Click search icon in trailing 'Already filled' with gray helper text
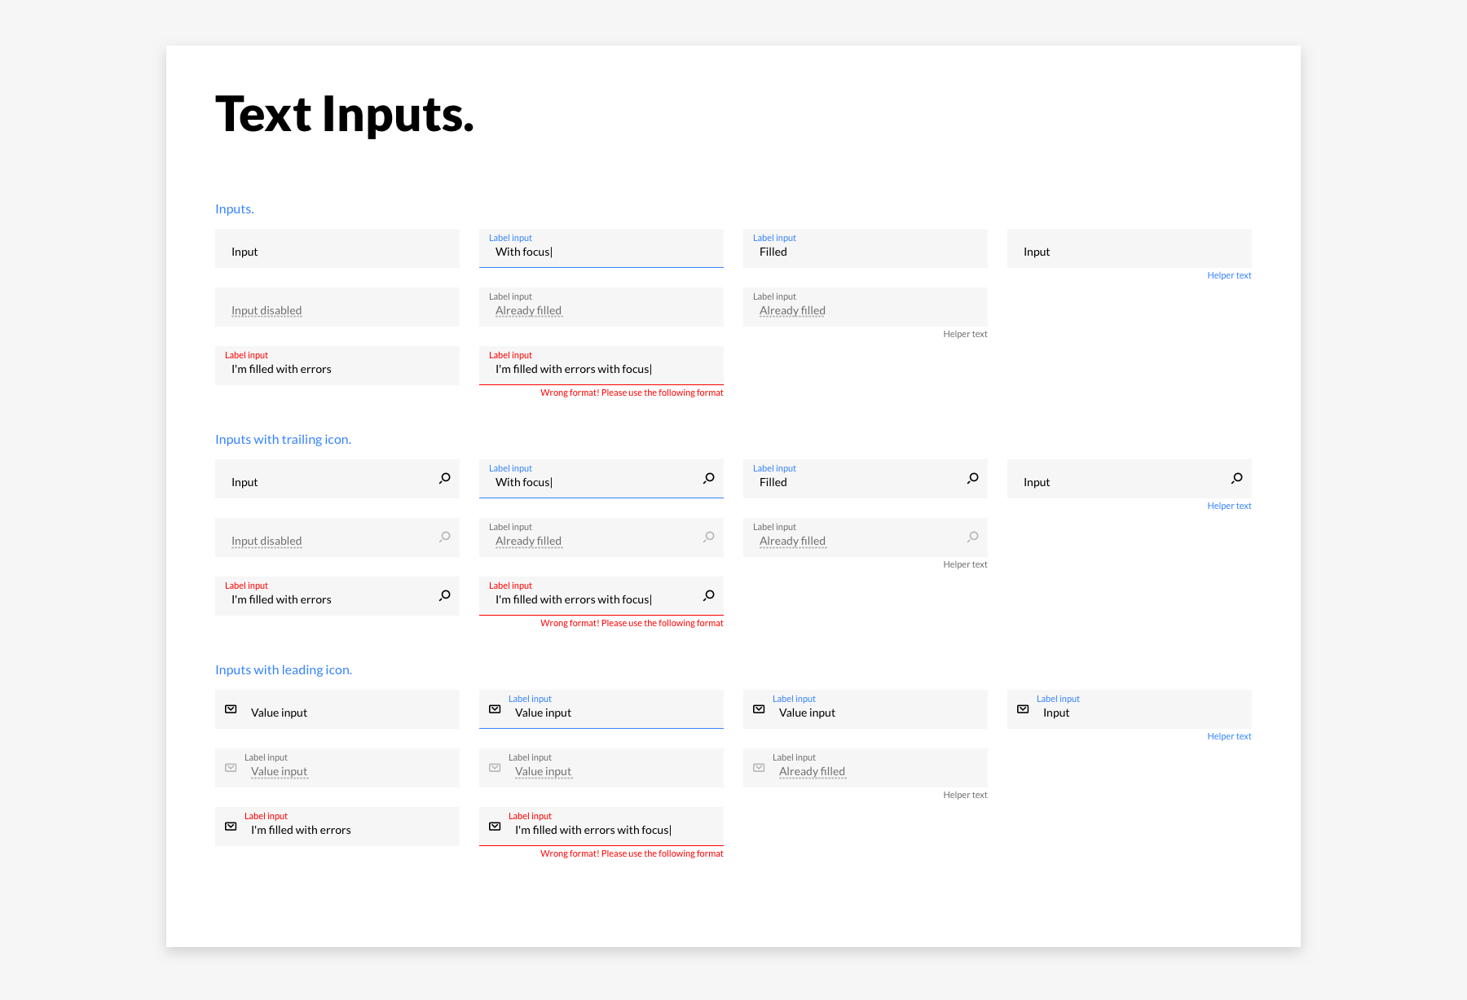The height and width of the screenshot is (1000, 1467). pos(973,537)
